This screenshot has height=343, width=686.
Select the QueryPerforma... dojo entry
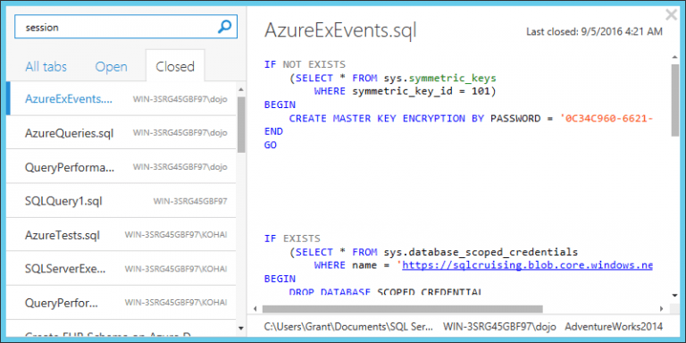(121, 167)
